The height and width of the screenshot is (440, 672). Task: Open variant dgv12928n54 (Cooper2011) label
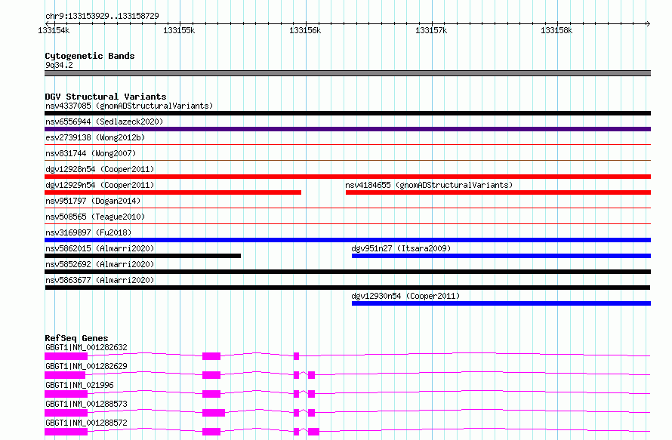click(x=100, y=169)
